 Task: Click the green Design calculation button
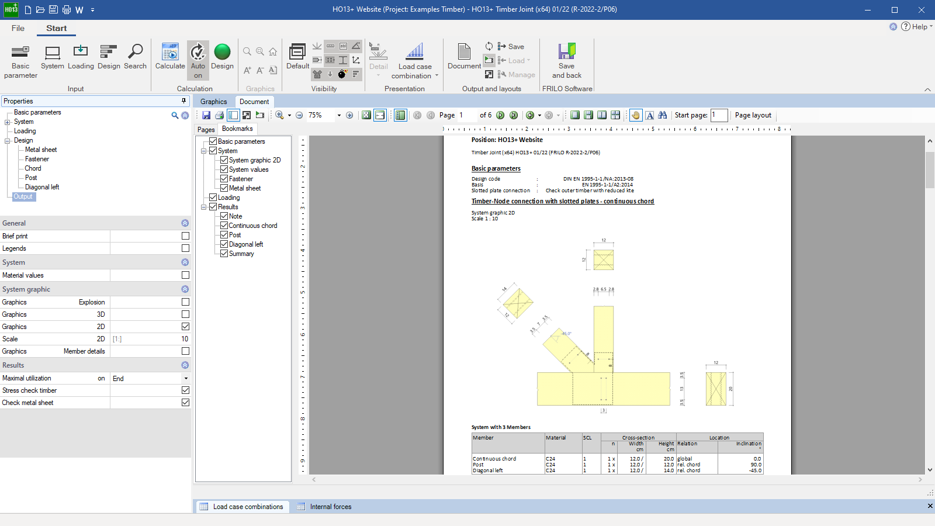222,57
